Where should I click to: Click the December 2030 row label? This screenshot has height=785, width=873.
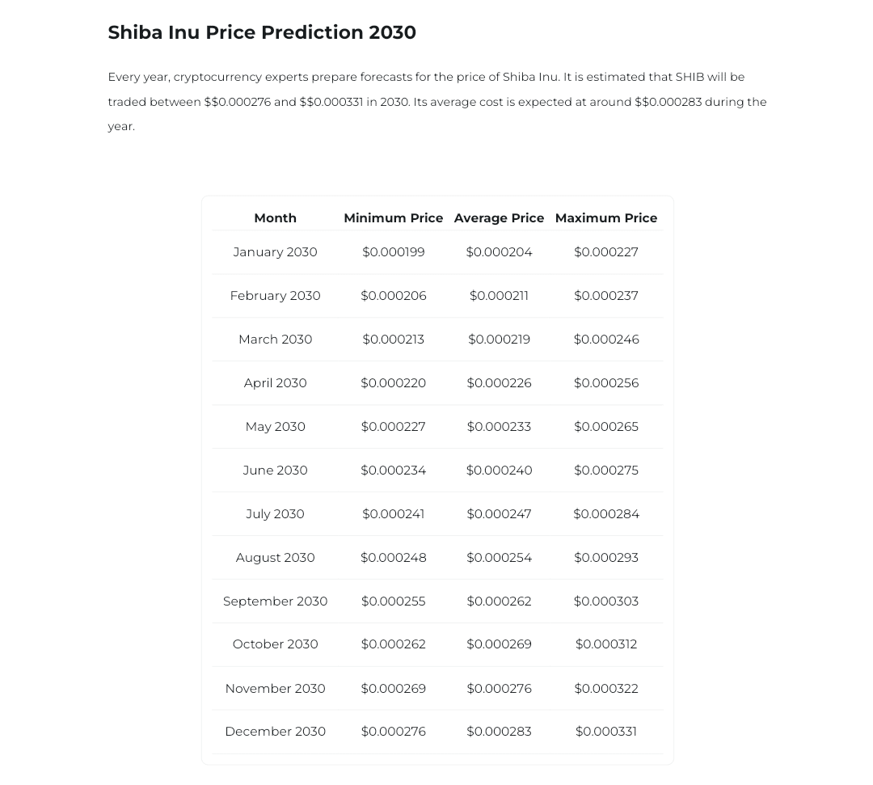(x=275, y=732)
